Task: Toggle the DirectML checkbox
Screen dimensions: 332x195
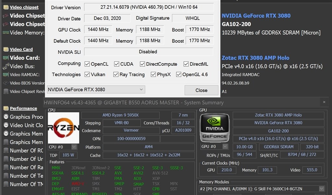Action: 186,64
